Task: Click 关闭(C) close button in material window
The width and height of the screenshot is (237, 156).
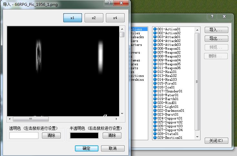Action: coord(216,140)
